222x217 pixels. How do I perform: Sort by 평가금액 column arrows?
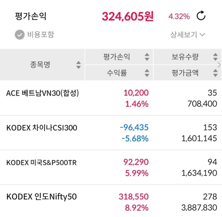(215, 73)
